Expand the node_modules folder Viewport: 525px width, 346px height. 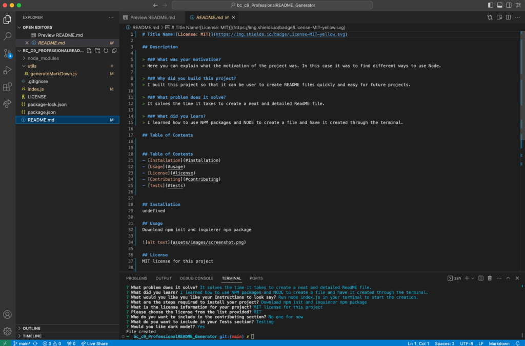[43, 58]
